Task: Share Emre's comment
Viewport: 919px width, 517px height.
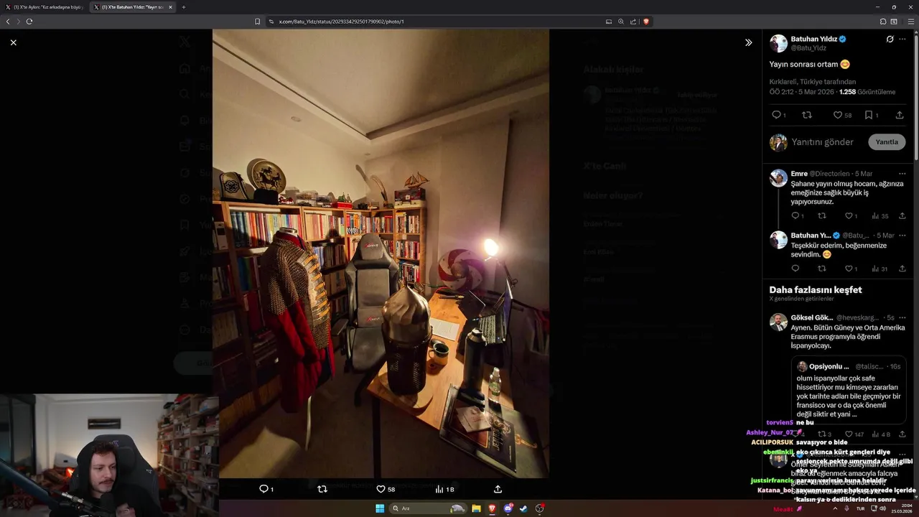Action: (x=902, y=216)
